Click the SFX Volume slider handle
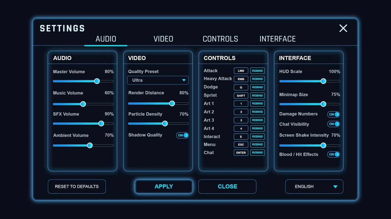This screenshot has height=219, width=391. [x=101, y=123]
